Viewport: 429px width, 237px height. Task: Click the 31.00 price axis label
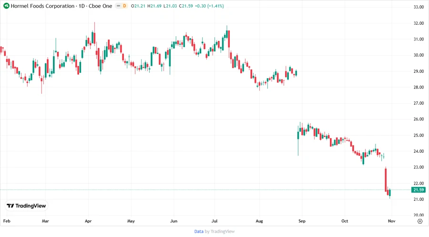click(419, 39)
